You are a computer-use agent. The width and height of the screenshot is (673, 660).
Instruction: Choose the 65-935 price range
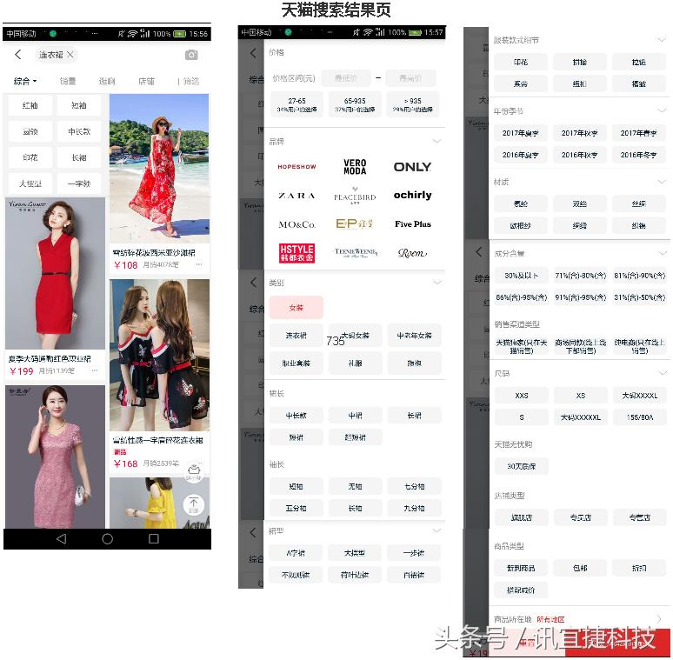pos(355,104)
